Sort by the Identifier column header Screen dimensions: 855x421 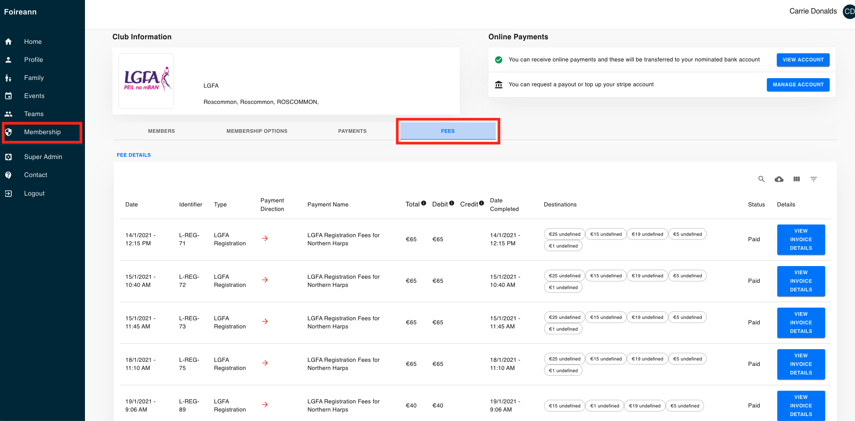tap(191, 205)
